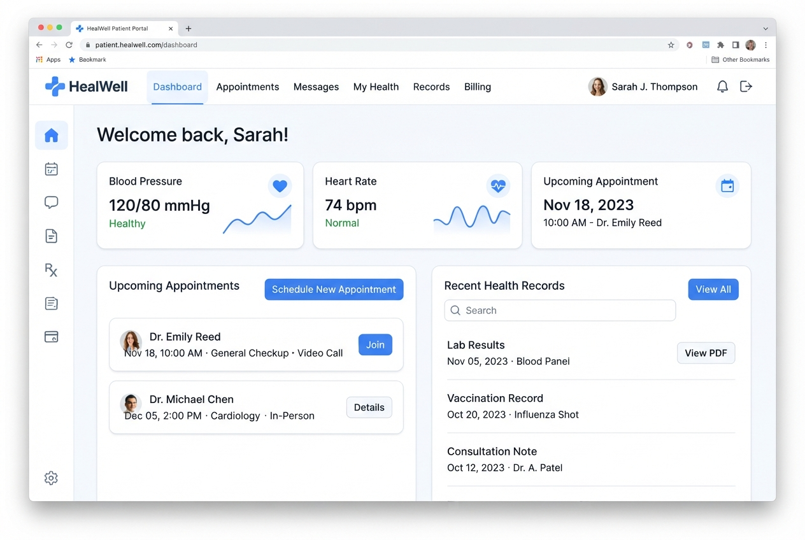Open the Rx prescriptions sidebar icon
805x540 pixels.
click(x=52, y=270)
